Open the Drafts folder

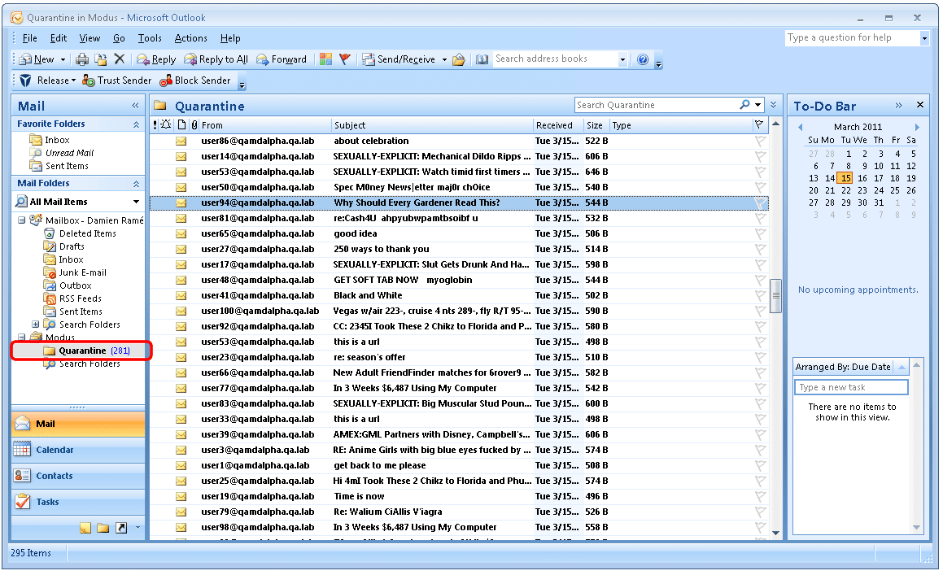coord(72,246)
